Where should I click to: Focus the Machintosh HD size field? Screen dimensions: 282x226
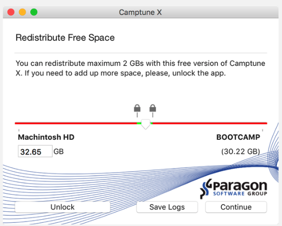point(35,151)
